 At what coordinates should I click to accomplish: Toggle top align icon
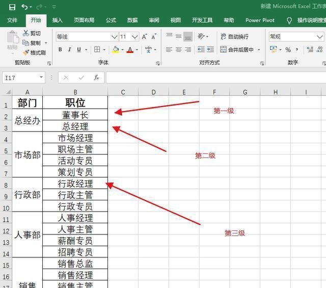[x=169, y=36]
